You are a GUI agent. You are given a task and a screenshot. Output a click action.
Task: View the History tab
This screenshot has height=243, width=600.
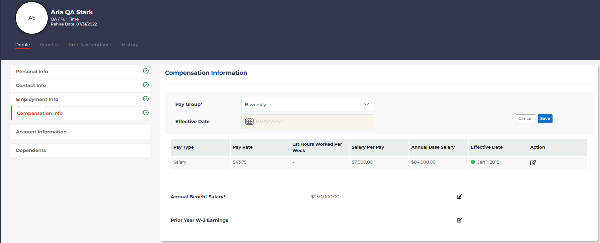[130, 45]
